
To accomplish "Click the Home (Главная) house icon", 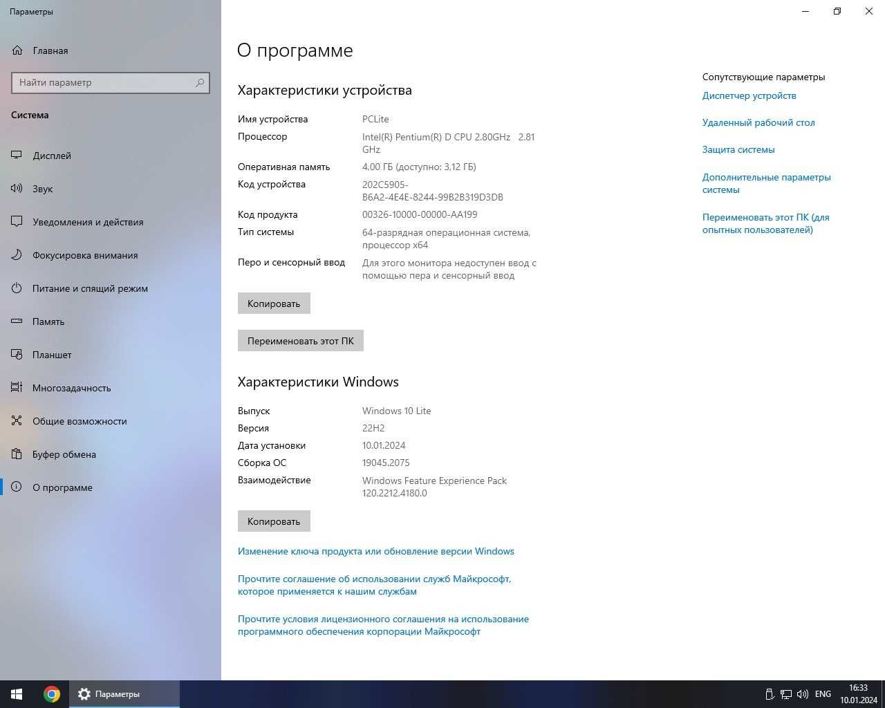I will (17, 50).
